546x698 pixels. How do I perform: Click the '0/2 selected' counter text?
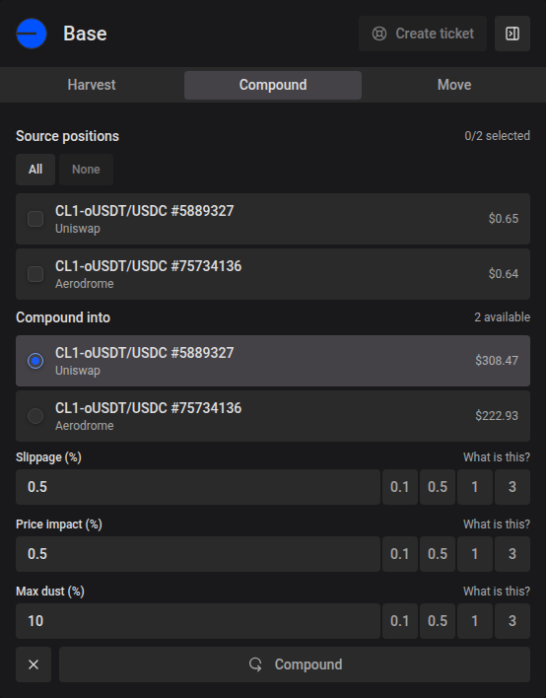[497, 136]
